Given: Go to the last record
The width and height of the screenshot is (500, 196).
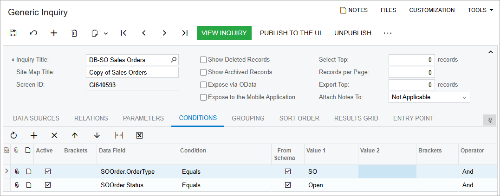Looking at the screenshot, I should pos(185,33).
